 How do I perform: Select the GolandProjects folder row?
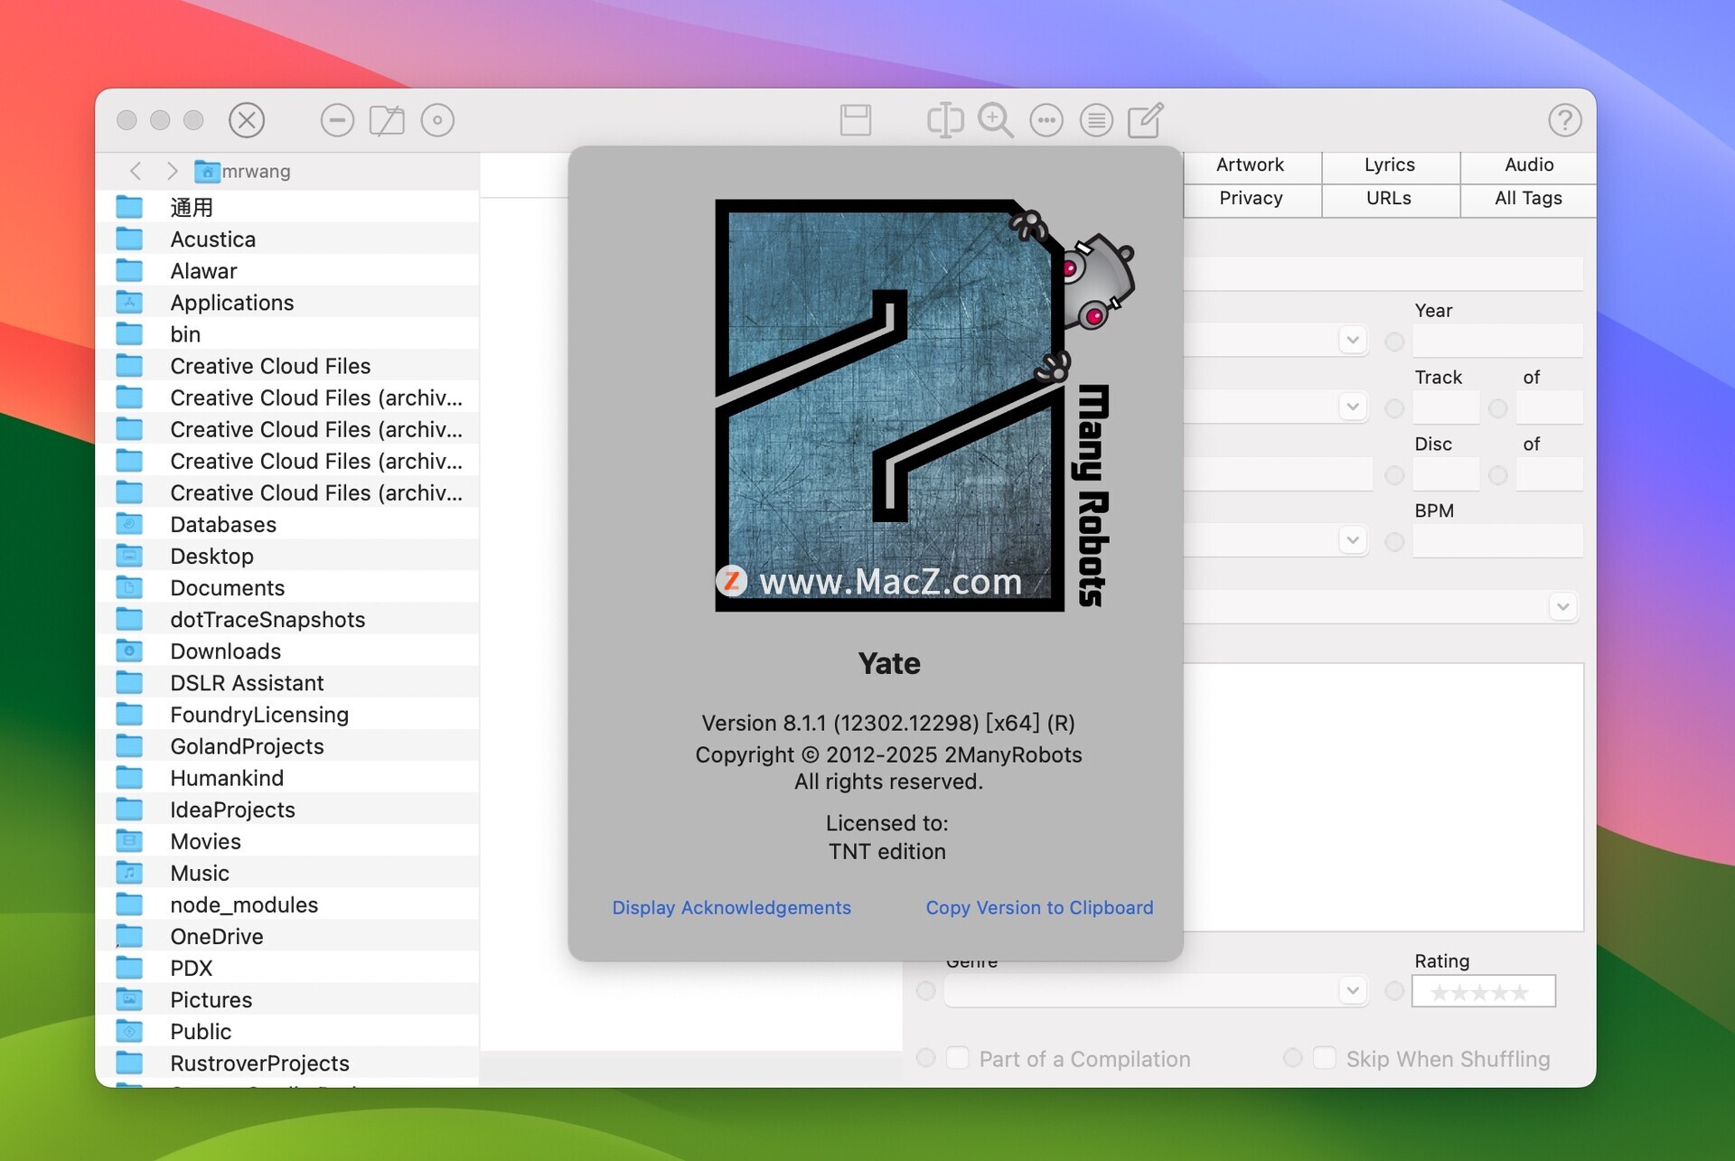[x=287, y=746]
